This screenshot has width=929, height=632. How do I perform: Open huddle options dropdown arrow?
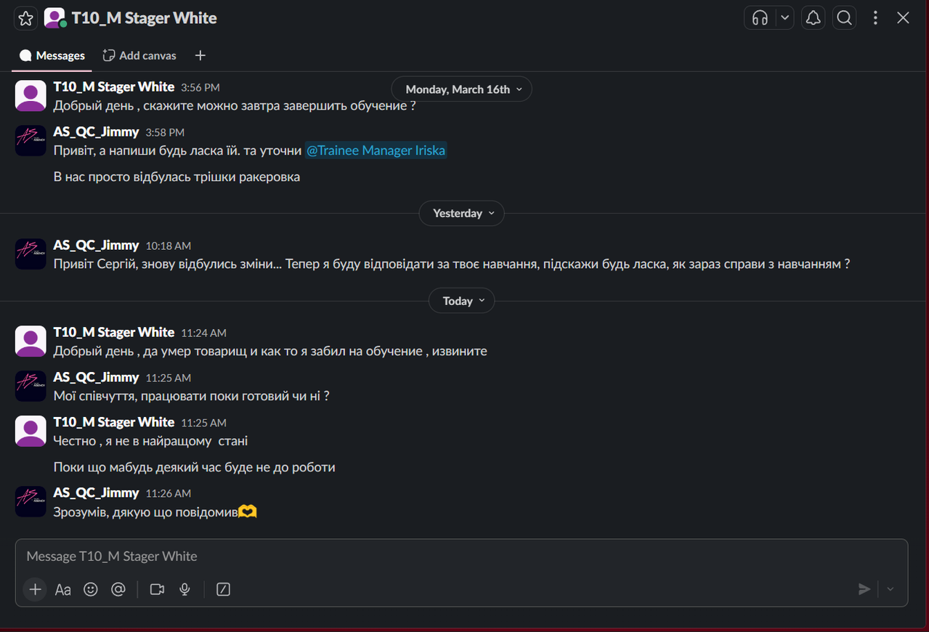(784, 18)
